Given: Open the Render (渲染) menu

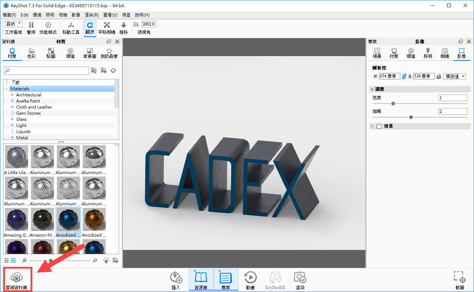Looking at the screenshot, I should 92,15.
